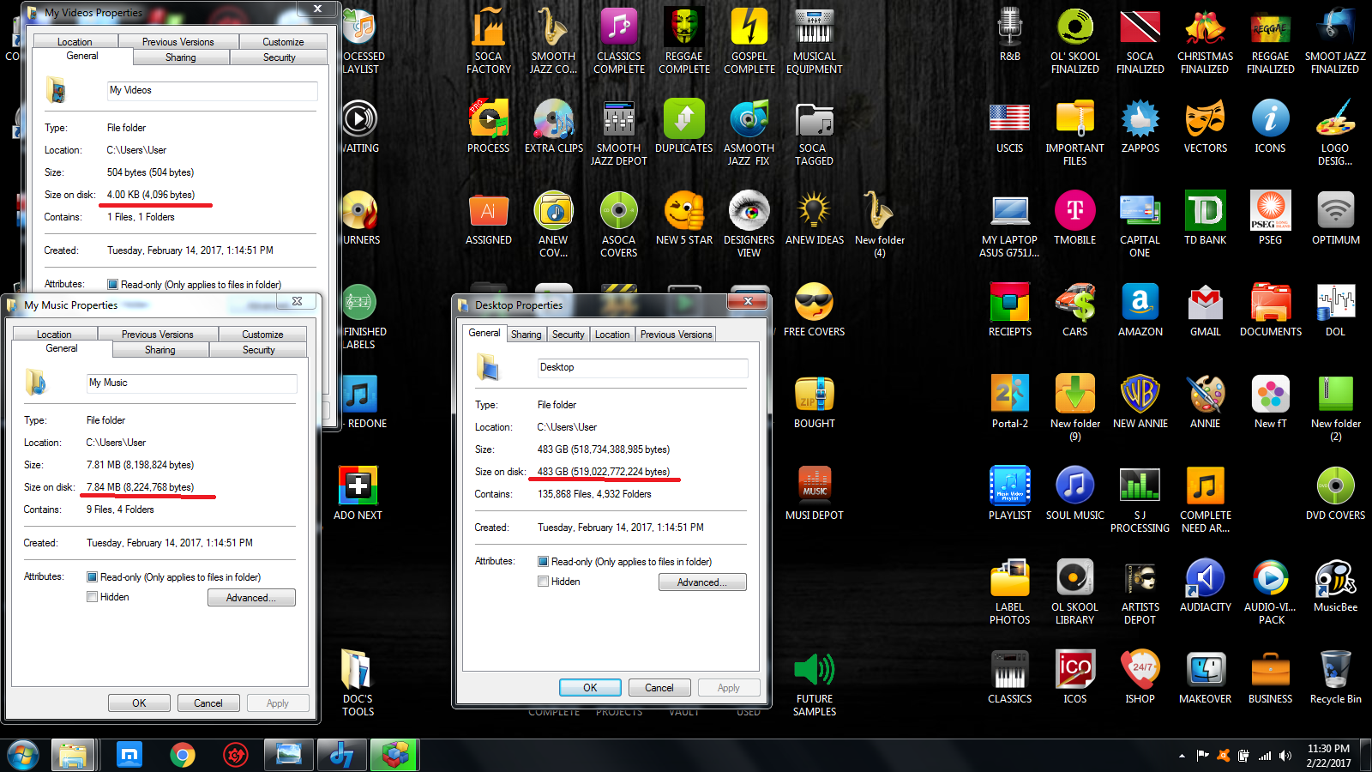Toggle Hidden checkbox in Desktop Properties
The height and width of the screenshot is (772, 1372).
pyautogui.click(x=544, y=582)
